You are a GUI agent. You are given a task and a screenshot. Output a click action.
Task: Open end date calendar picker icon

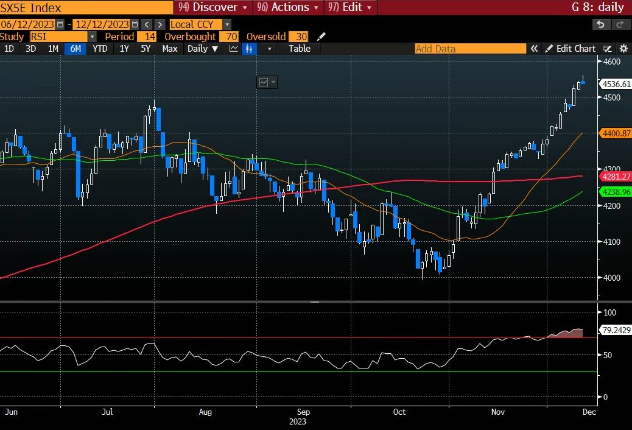(135, 24)
